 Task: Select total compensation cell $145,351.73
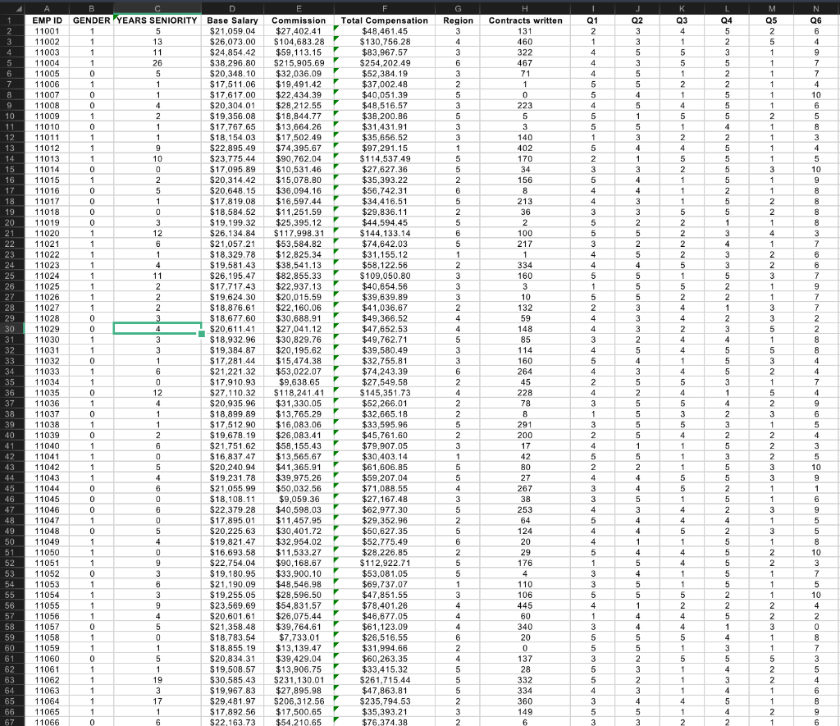tap(385, 393)
